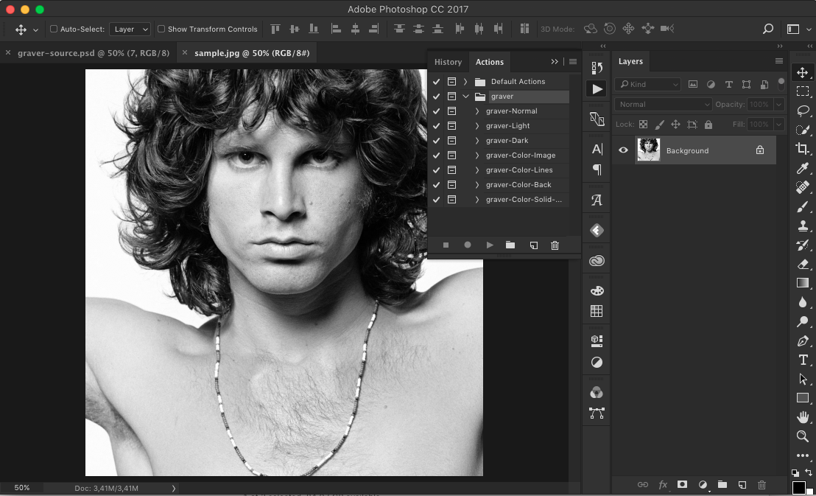Screen dimensions: 816x496
Task: Switch to graver-source.psd document tab
Action: pos(93,53)
